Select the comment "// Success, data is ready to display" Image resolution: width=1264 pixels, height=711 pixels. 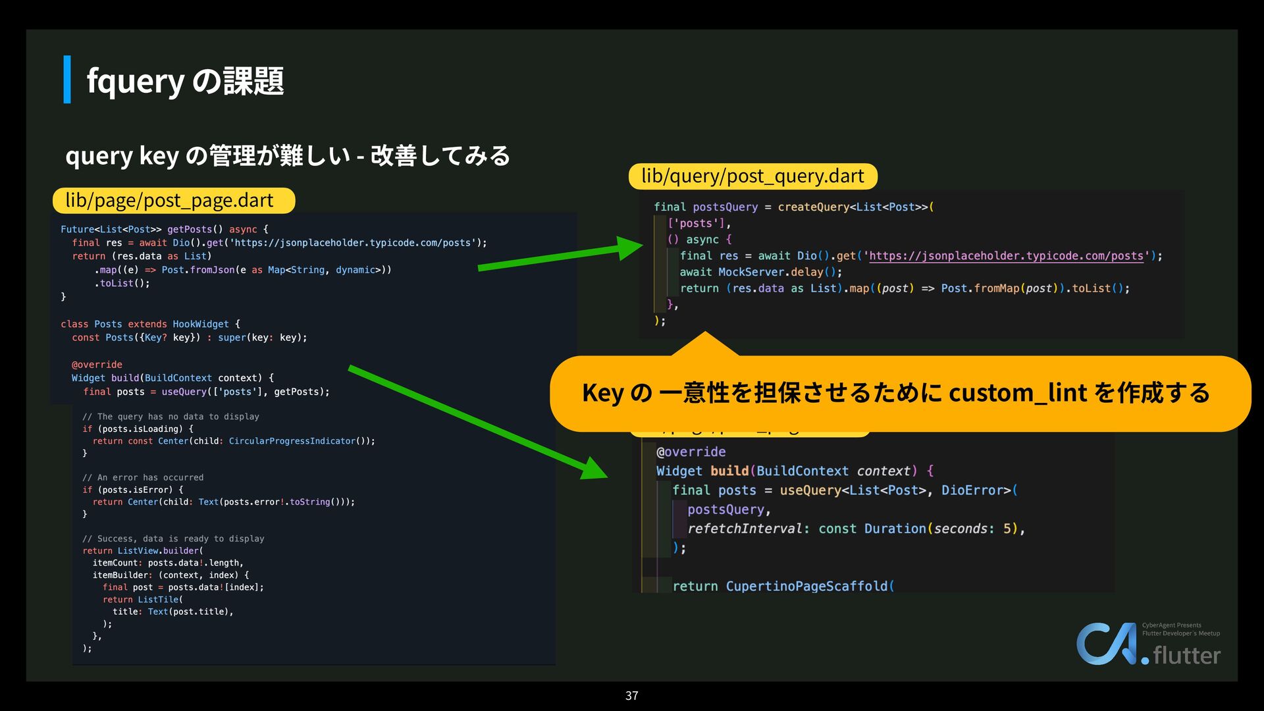click(x=174, y=539)
